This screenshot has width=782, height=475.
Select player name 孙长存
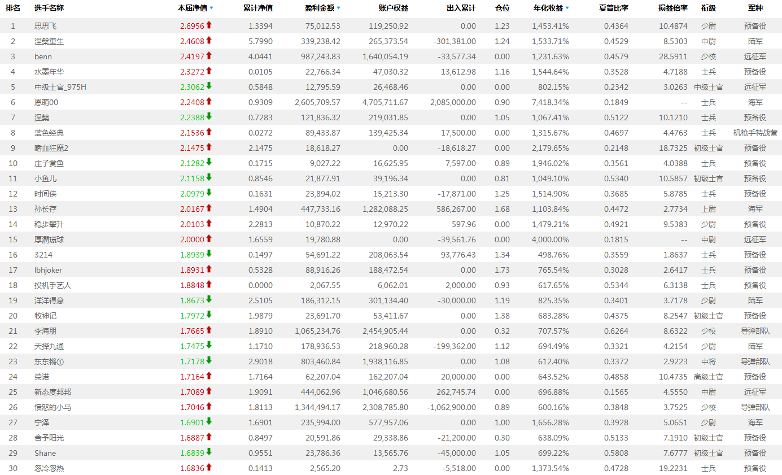[x=46, y=209]
